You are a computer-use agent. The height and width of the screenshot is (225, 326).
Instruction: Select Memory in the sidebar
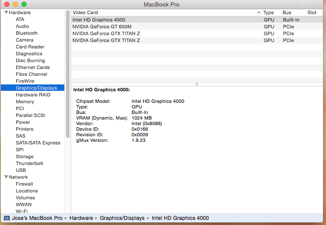[x=25, y=102]
